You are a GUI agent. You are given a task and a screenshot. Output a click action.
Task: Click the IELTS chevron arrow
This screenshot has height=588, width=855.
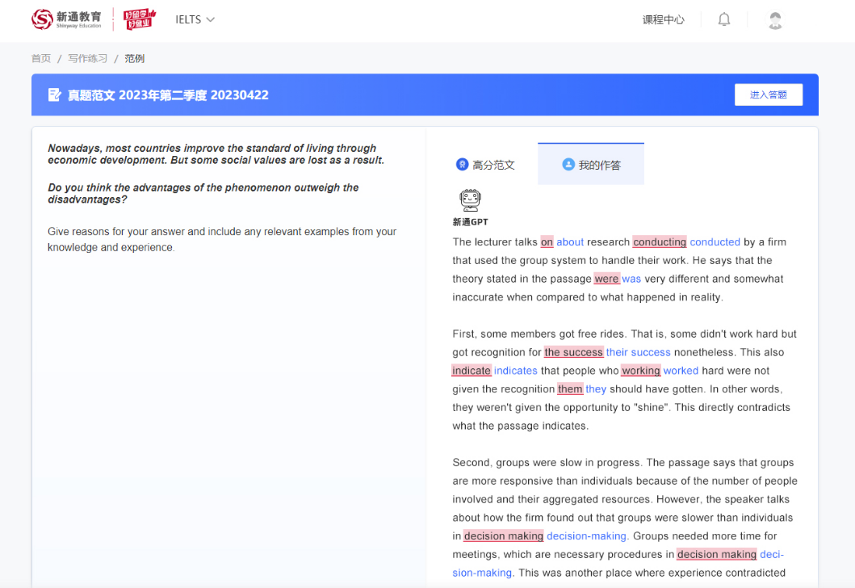pos(211,19)
